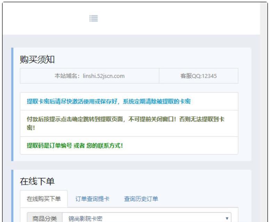Click the blue left border of 购买须知 panel
The image size is (270, 222).
click(x=12, y=104)
